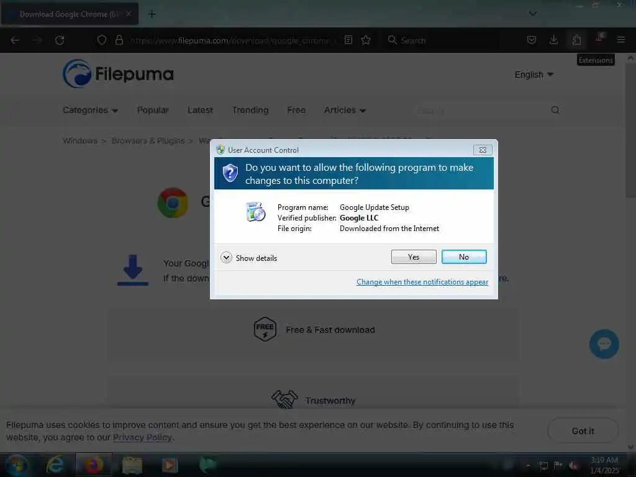The width and height of the screenshot is (636, 477).
Task: Go forward in Firefox browser
Action: 37,40
